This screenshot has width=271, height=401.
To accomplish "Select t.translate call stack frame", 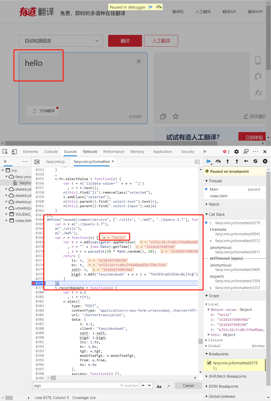I will (x=235, y=232).
